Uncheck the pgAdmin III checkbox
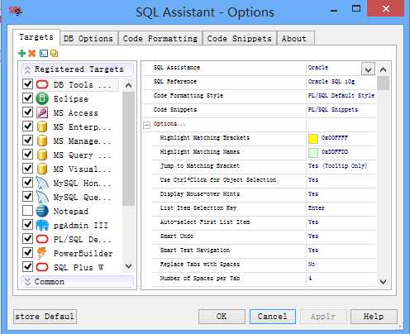The width and height of the screenshot is (410, 334). point(27,225)
